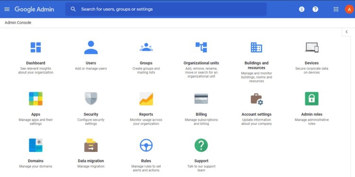The height and width of the screenshot is (177, 355).
Task: Open the Devices laptop icon
Action: click(312, 47)
